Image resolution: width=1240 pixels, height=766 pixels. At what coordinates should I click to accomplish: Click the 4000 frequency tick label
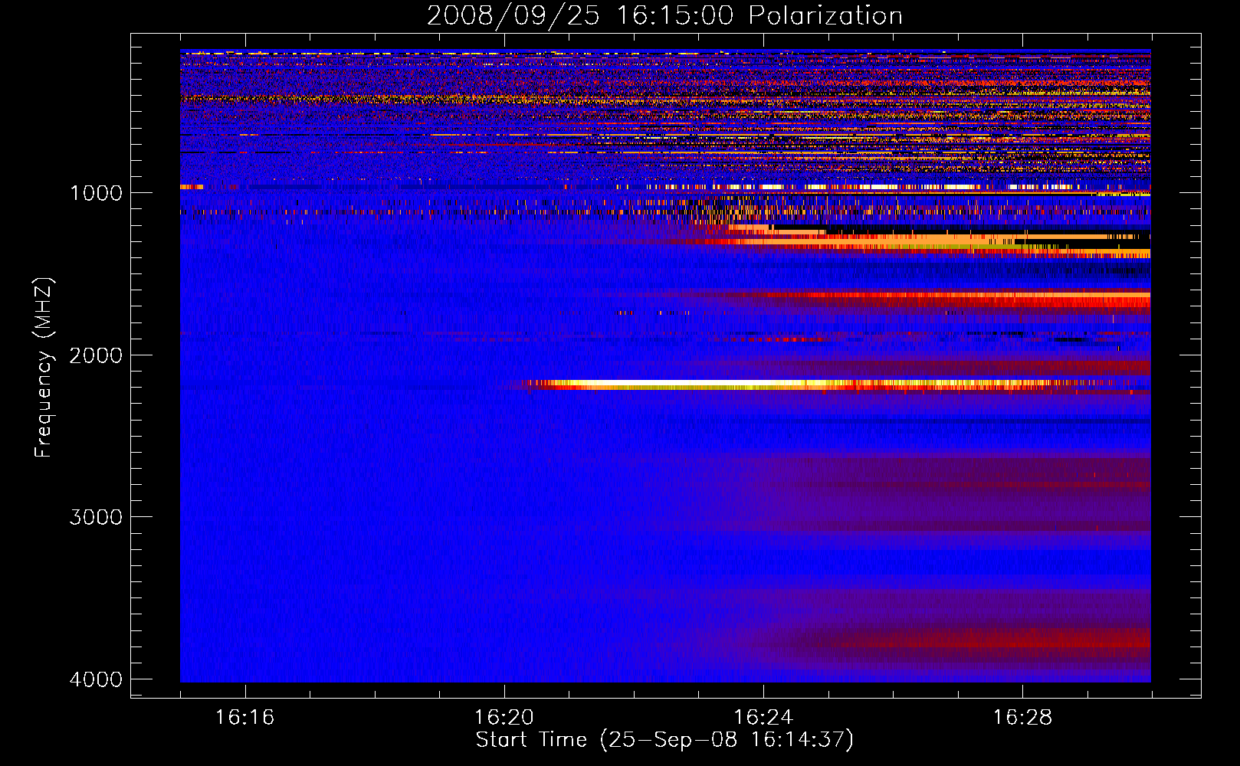coord(96,679)
